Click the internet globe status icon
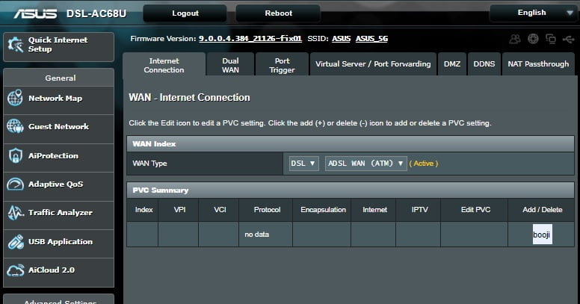Viewport: 580px width, 304px height. tap(533, 39)
